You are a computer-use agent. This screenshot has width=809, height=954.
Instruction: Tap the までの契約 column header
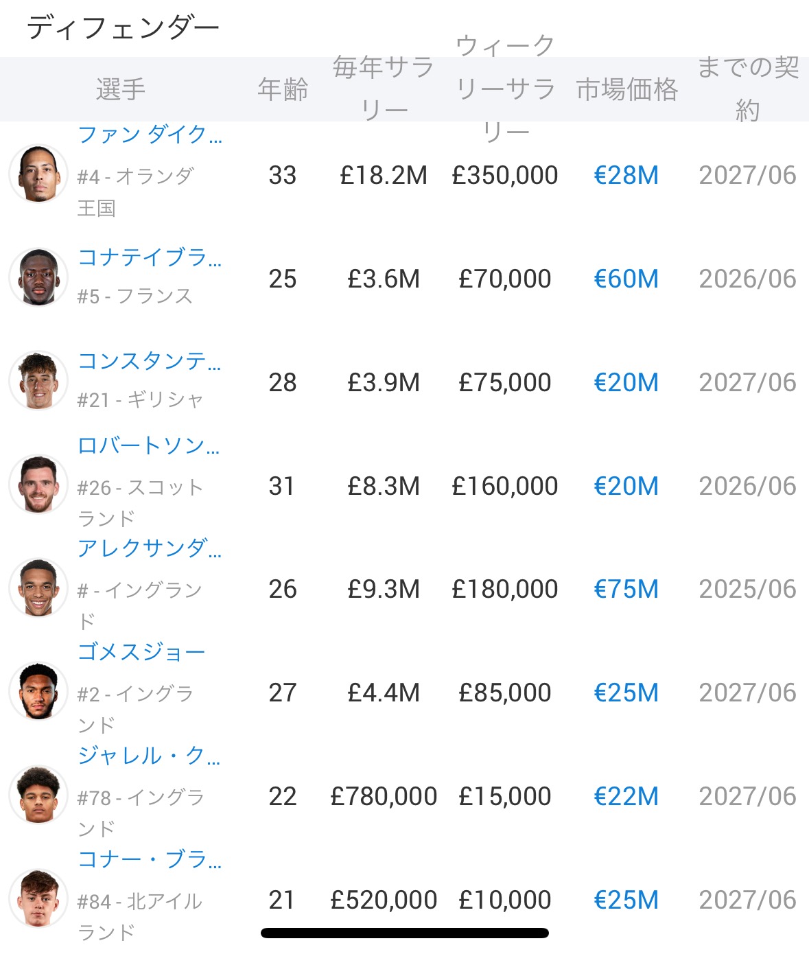click(748, 89)
